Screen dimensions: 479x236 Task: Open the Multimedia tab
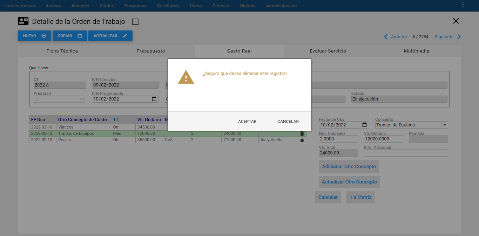417,51
